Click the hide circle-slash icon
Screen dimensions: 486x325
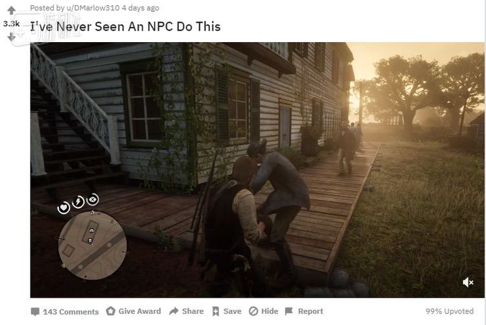coord(253,311)
